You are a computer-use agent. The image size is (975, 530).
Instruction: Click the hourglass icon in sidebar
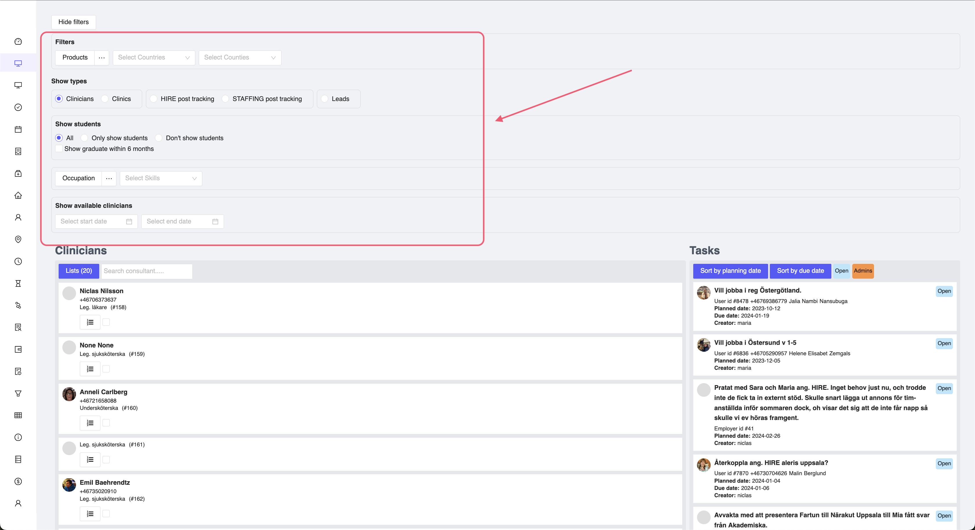pos(18,284)
